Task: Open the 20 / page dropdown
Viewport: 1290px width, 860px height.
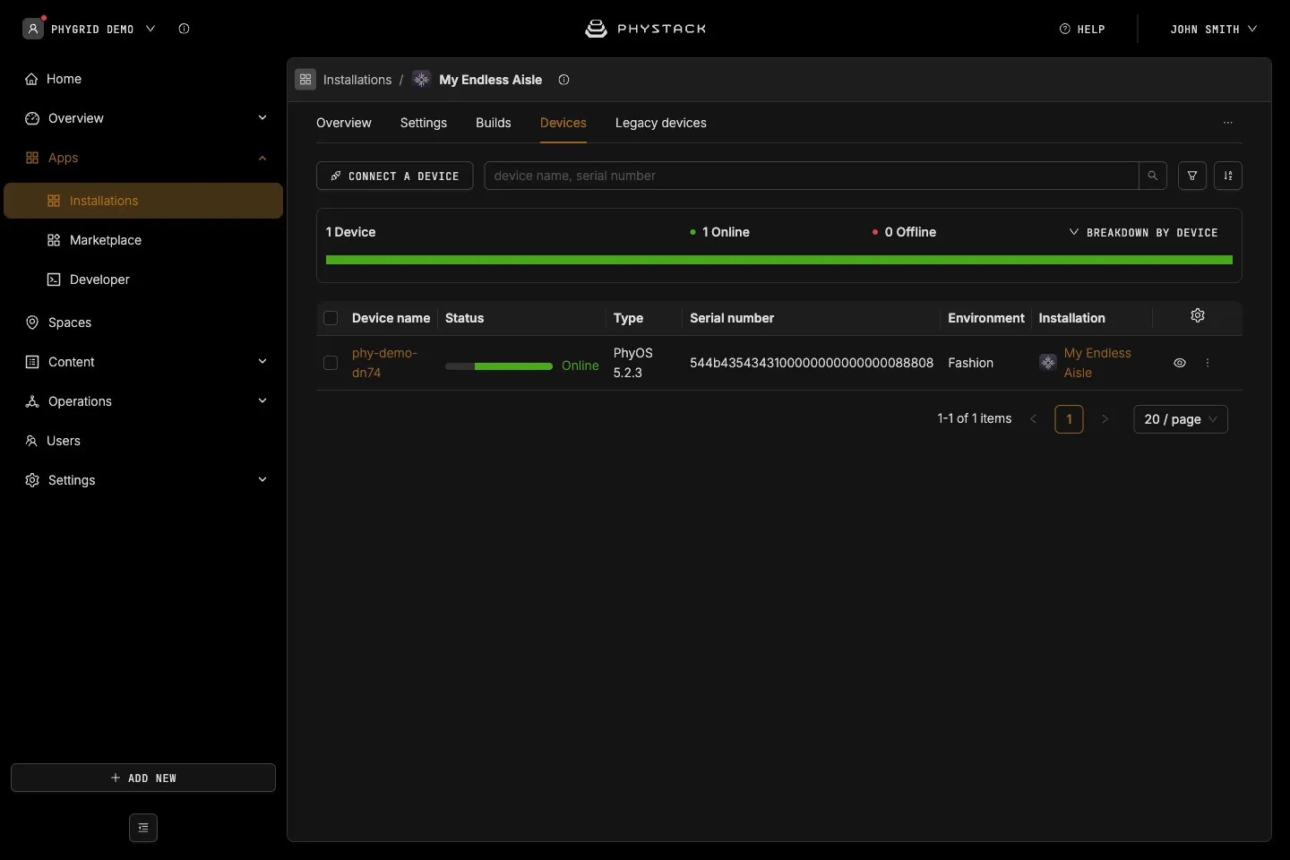Action: click(x=1181, y=419)
